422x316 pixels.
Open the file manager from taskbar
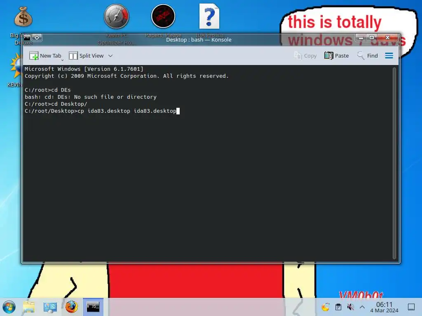(29, 307)
